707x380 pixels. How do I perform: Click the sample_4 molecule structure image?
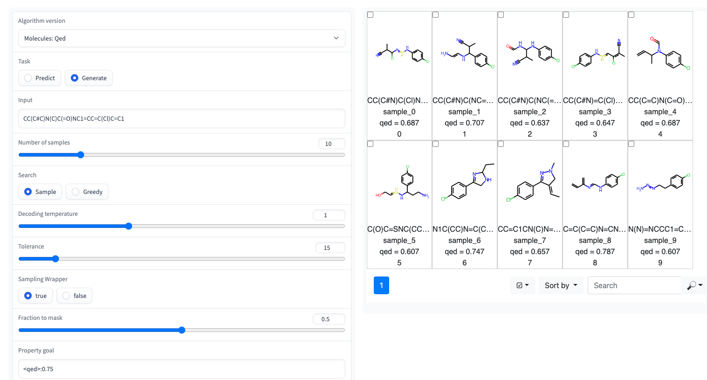[660, 54]
